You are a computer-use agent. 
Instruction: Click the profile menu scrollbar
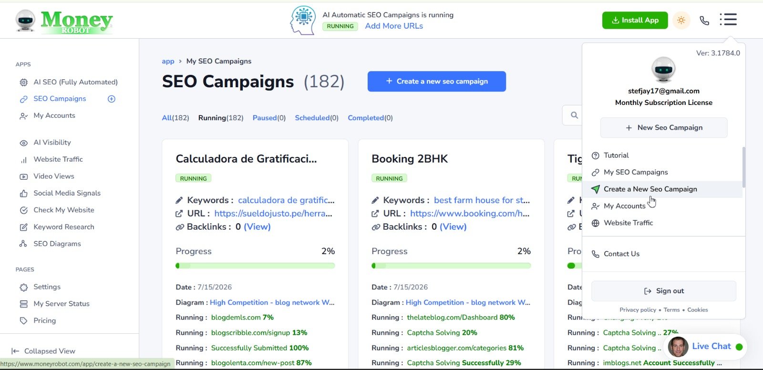coord(743,167)
